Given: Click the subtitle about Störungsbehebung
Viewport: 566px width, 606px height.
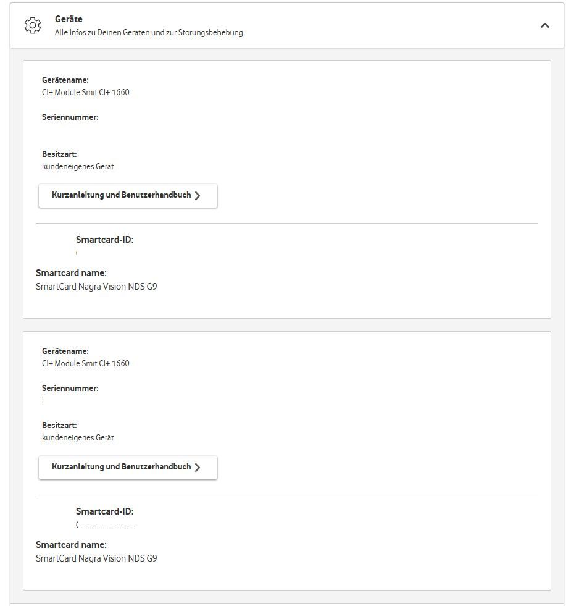Looking at the screenshot, I should coord(149,33).
